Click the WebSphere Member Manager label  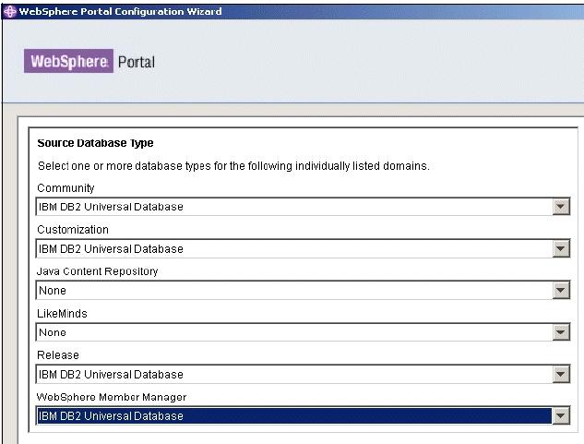(x=112, y=397)
